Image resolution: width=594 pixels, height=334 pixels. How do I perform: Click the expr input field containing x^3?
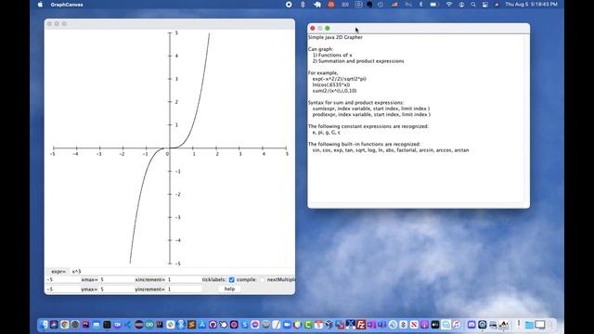pyautogui.click(x=182, y=272)
